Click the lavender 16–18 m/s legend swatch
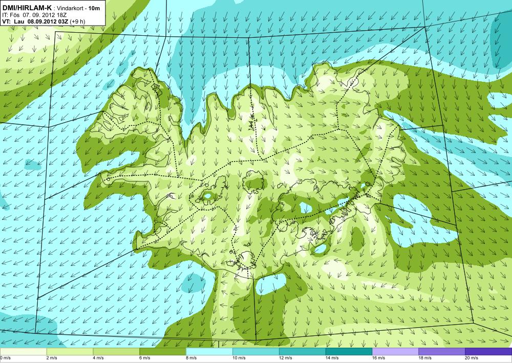 (x=395, y=352)
